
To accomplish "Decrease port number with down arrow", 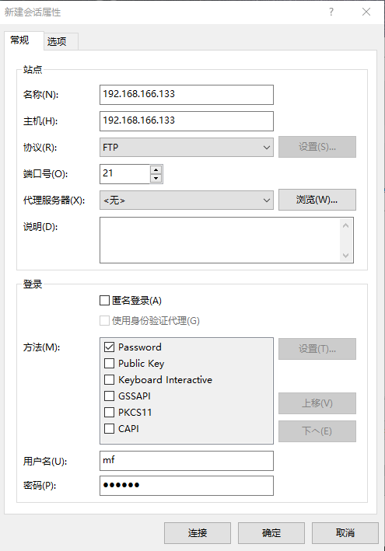I will click(156, 178).
